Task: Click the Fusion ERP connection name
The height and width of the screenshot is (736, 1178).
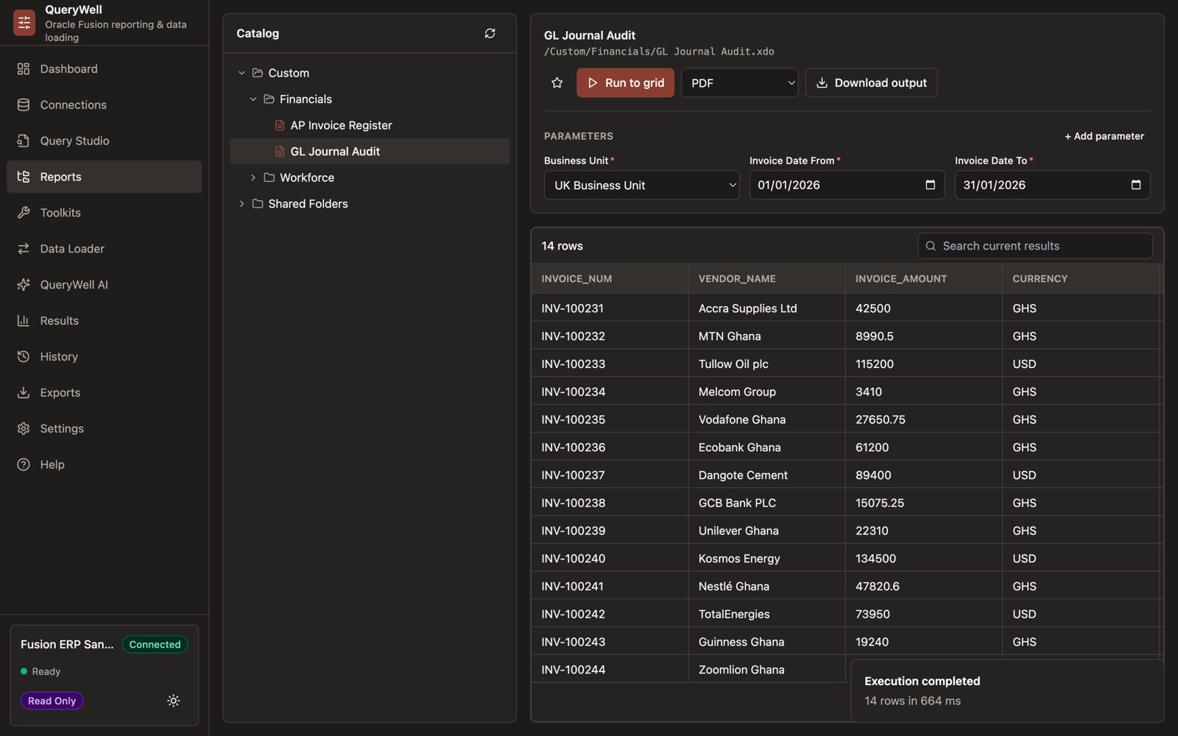Action: (x=67, y=645)
